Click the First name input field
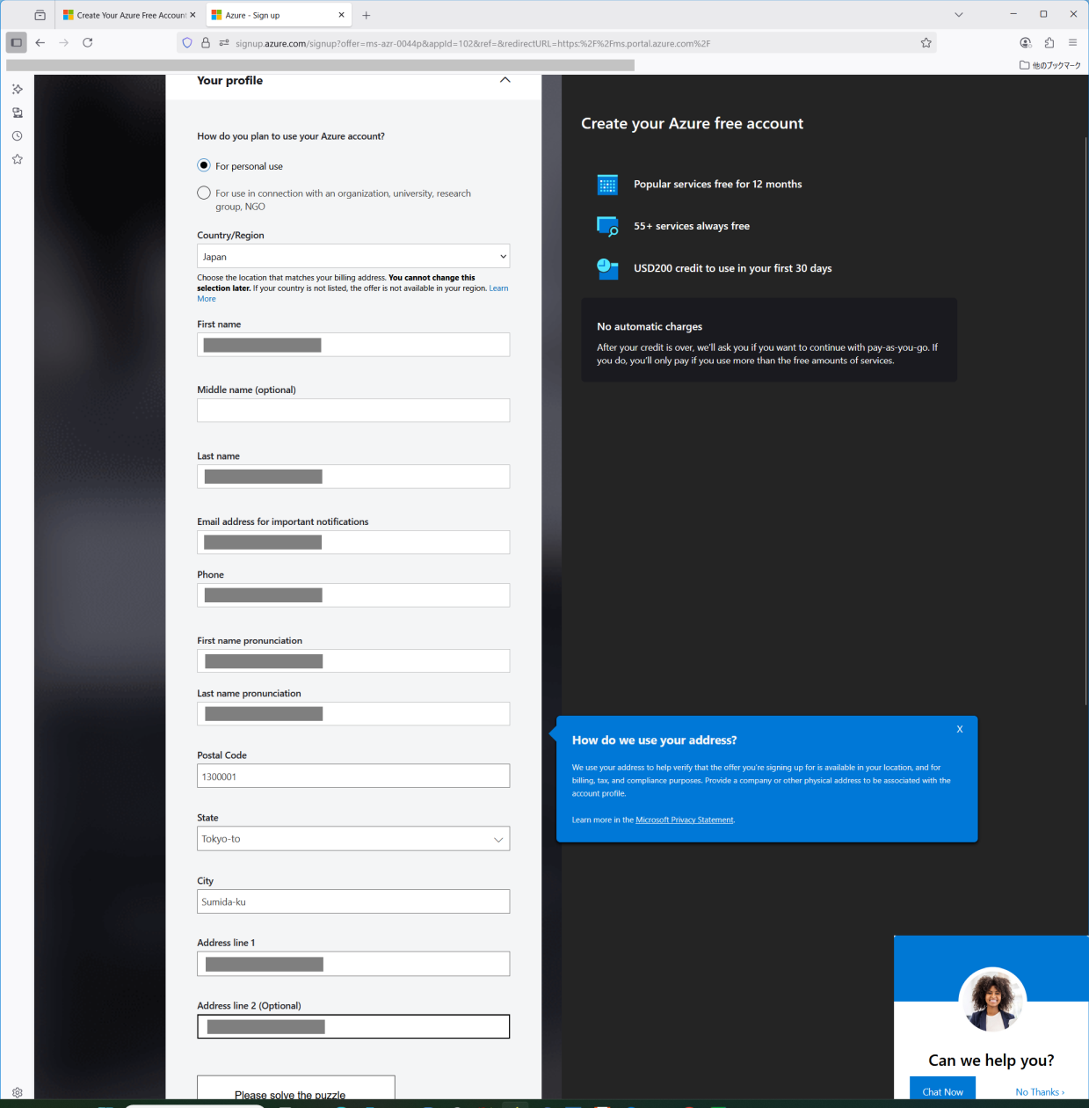 point(353,345)
